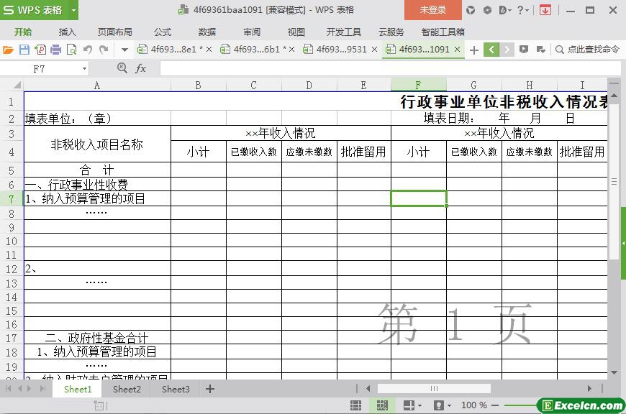This screenshot has width=626, height=414.
Task: Save the workbook with the floppy icon
Action: coord(24,50)
